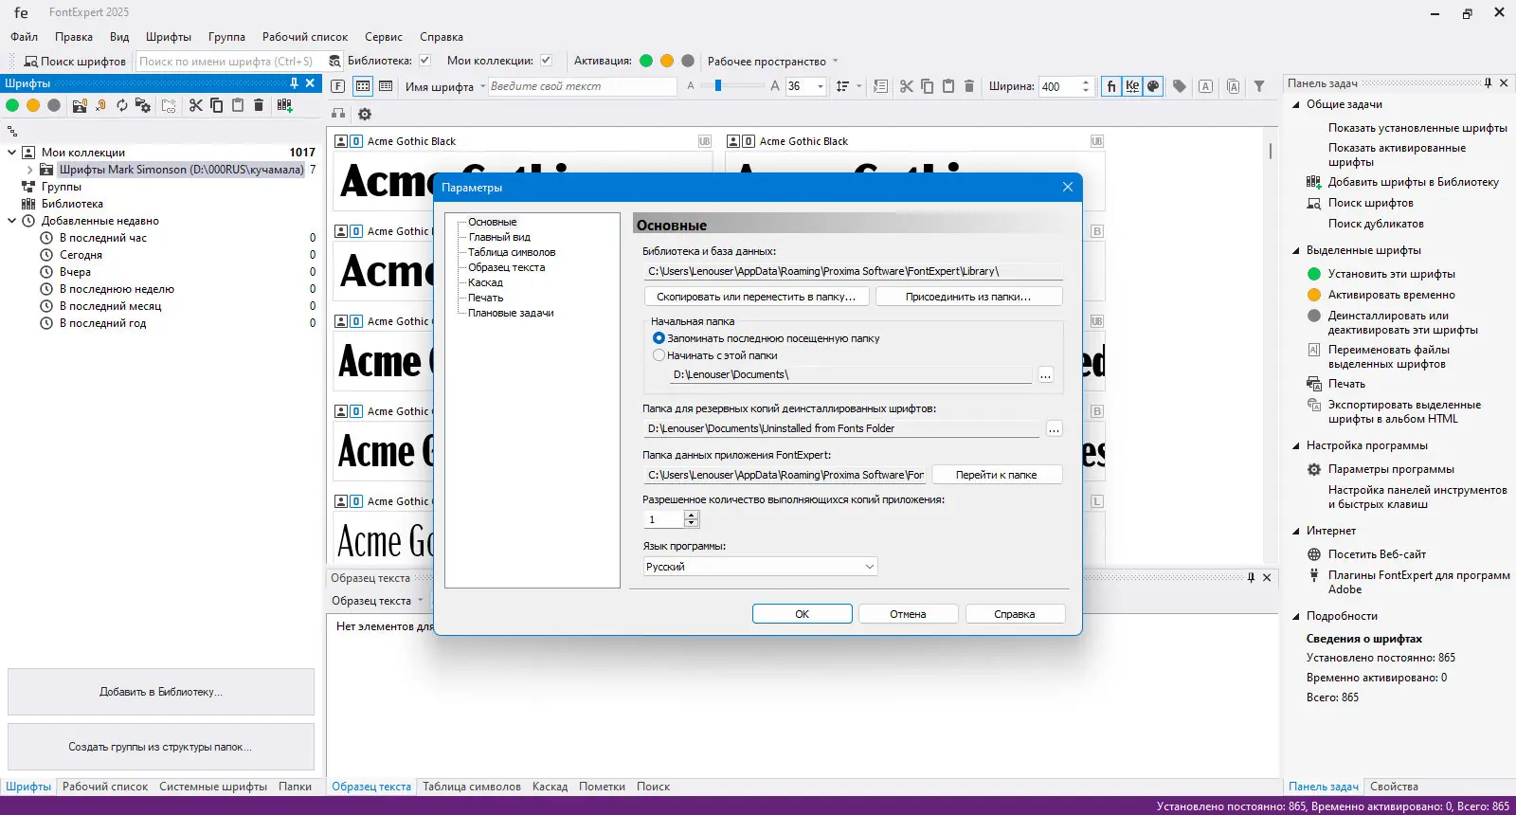The width and height of the screenshot is (1516, 815).
Task: Click the add-to-library icon in the Шрифты panel toolbar
Action: tap(284, 105)
